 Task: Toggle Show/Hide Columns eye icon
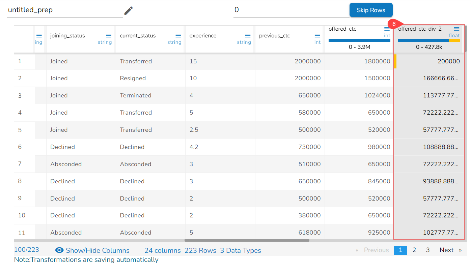coord(59,250)
